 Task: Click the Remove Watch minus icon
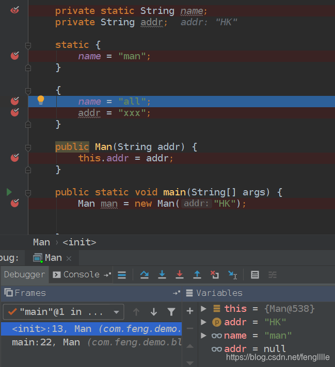(x=190, y=328)
